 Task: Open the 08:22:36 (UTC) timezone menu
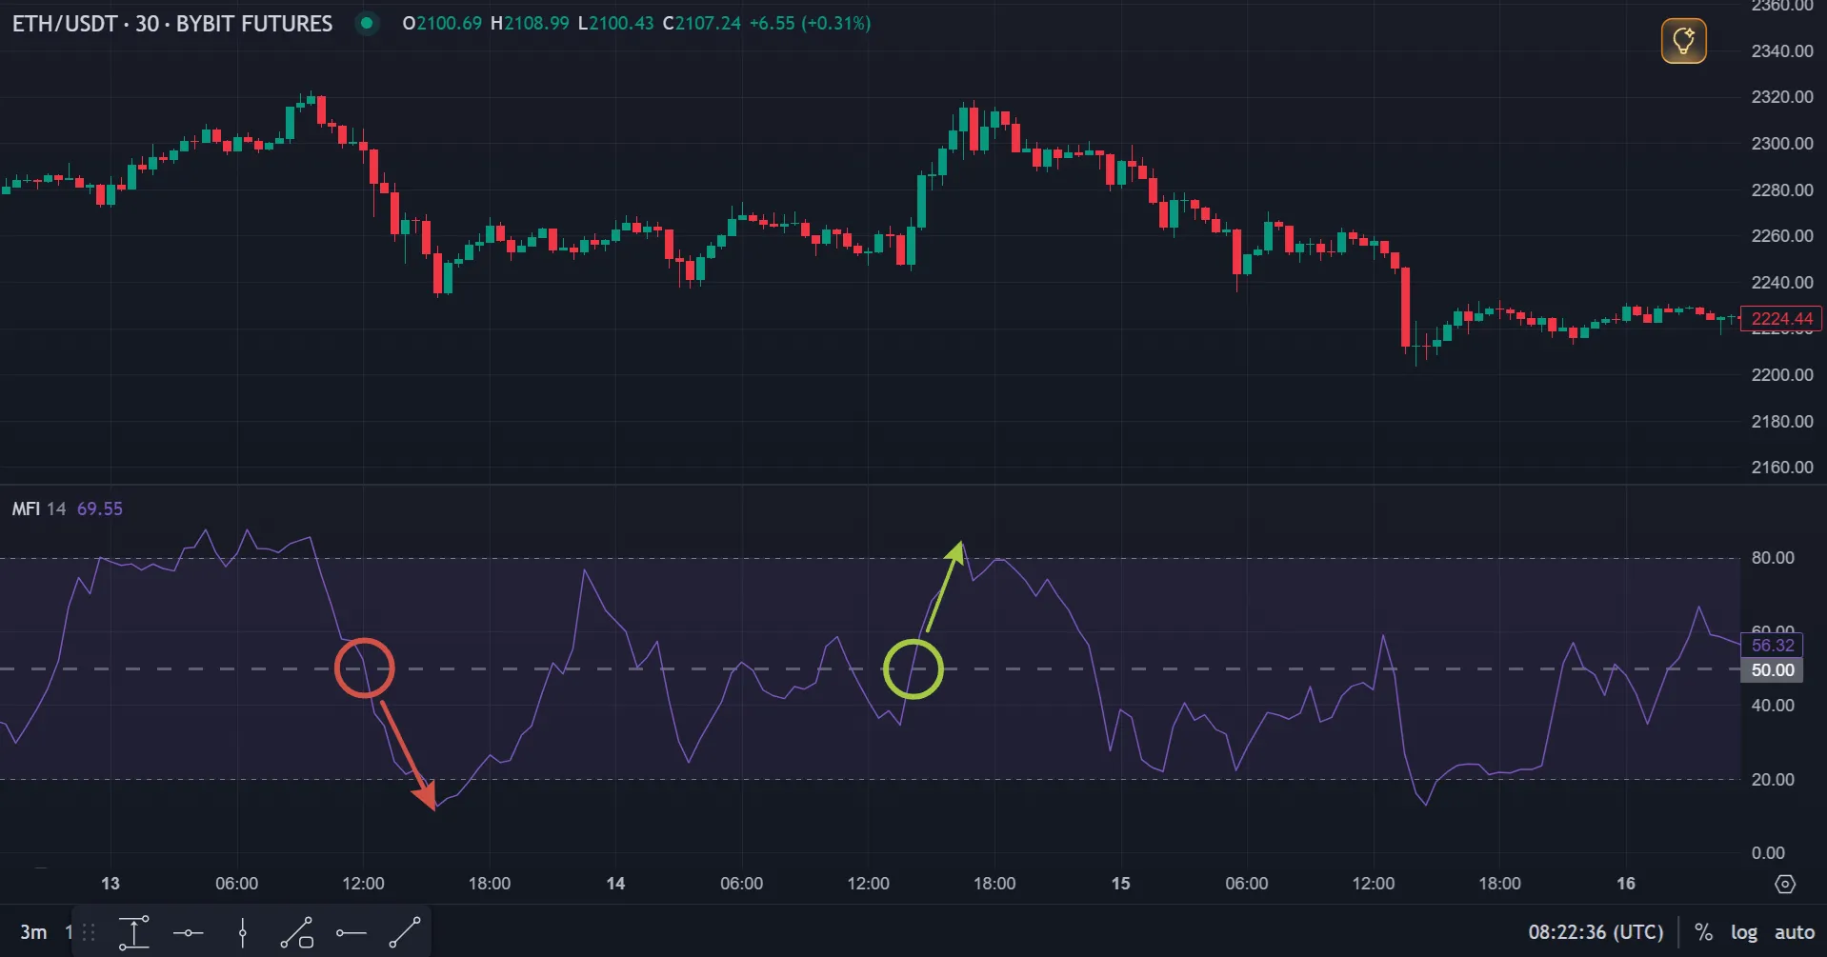tap(1596, 932)
